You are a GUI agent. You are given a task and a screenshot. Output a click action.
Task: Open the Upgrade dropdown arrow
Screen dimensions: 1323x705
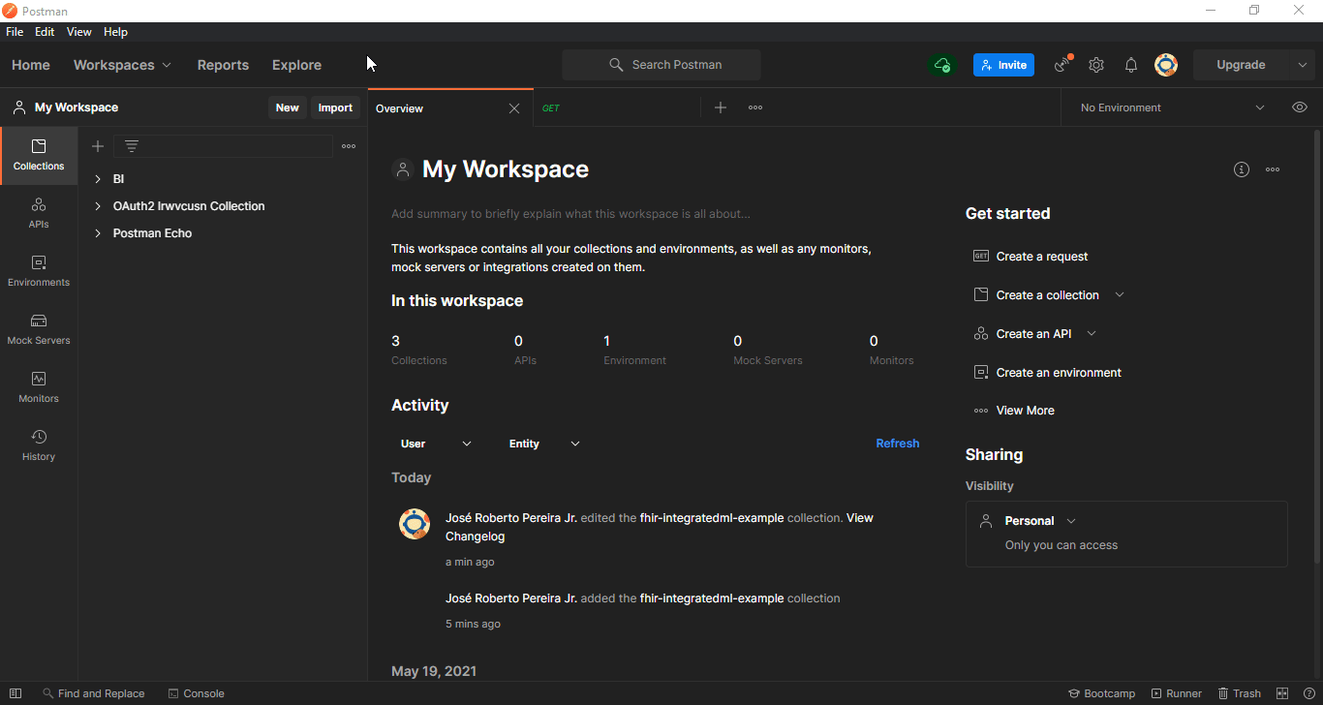(1303, 65)
